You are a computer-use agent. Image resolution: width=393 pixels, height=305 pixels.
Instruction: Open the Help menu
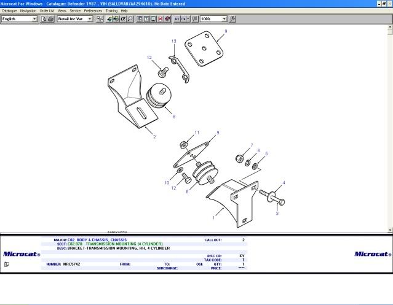pyautogui.click(x=124, y=11)
